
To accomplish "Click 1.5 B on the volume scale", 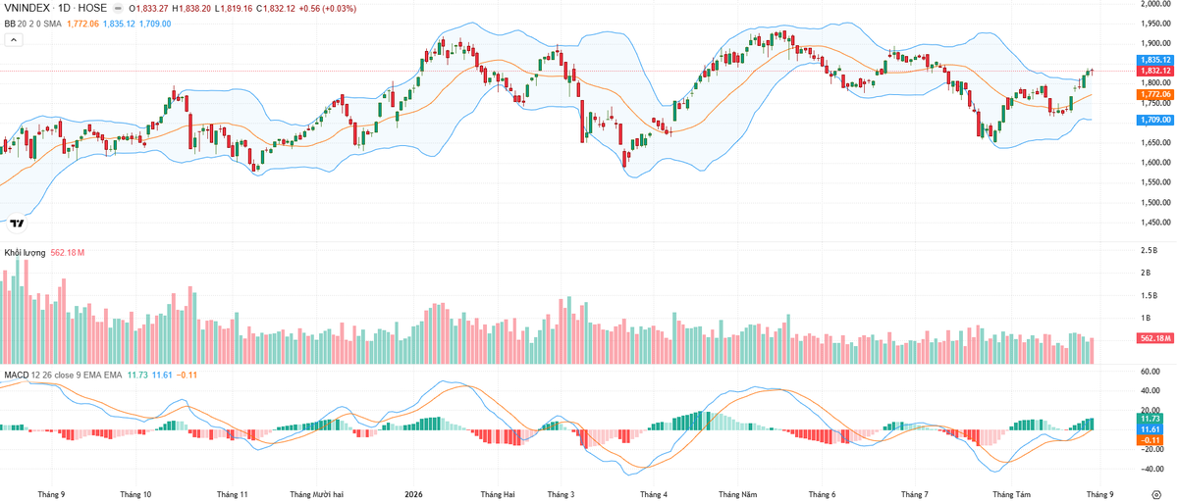I will pos(1149,296).
